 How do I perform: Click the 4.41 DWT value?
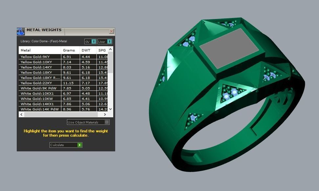[x=86, y=99]
